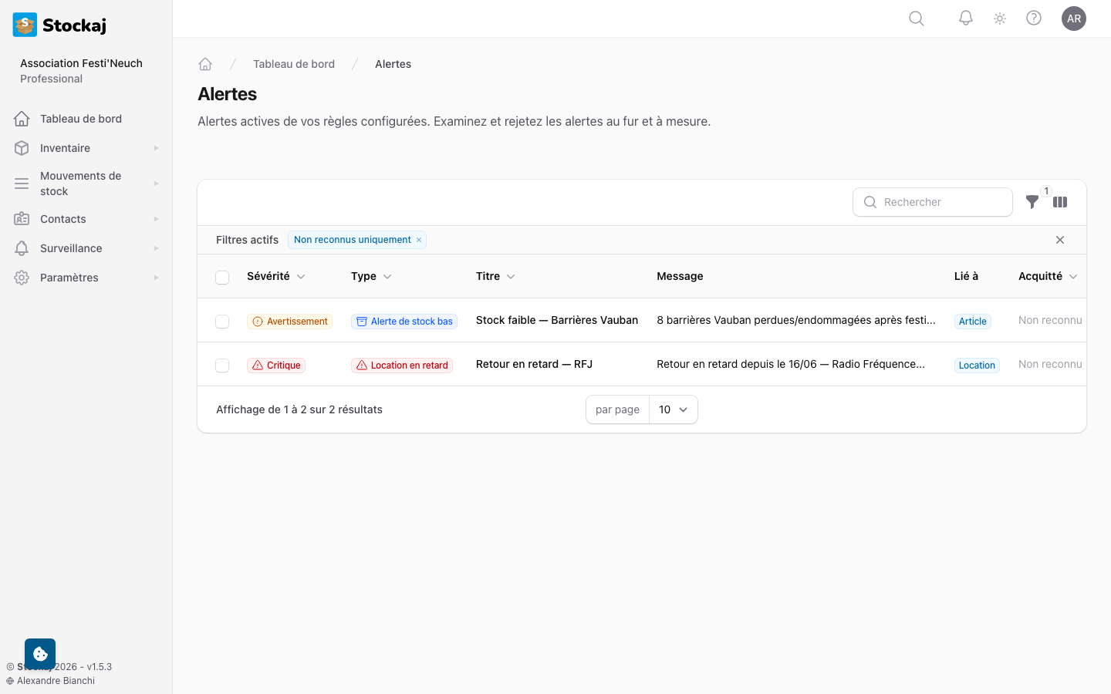
Task: Open Paramètres menu item
Action: pos(86,278)
